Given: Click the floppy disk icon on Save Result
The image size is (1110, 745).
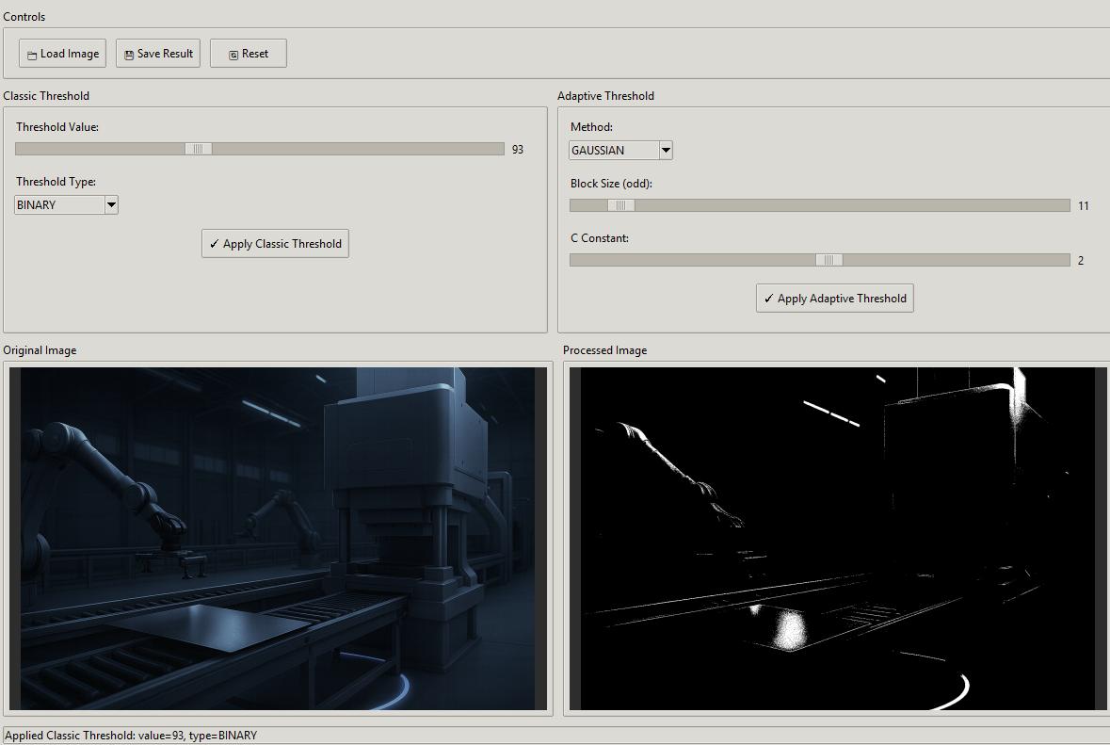Looking at the screenshot, I should (127, 54).
